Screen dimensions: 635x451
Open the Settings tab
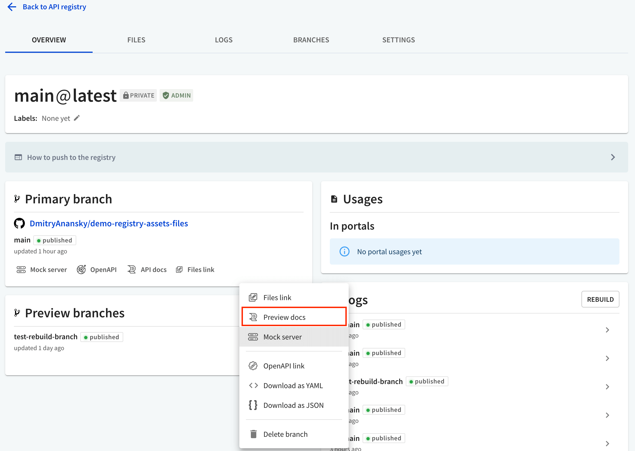point(399,40)
